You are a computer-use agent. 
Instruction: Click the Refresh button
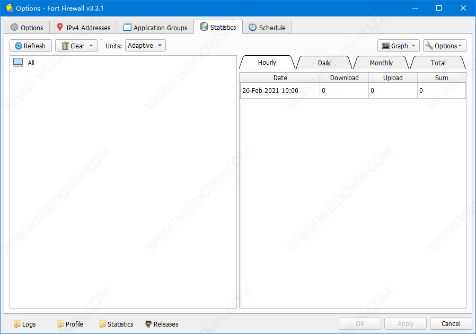click(x=31, y=46)
